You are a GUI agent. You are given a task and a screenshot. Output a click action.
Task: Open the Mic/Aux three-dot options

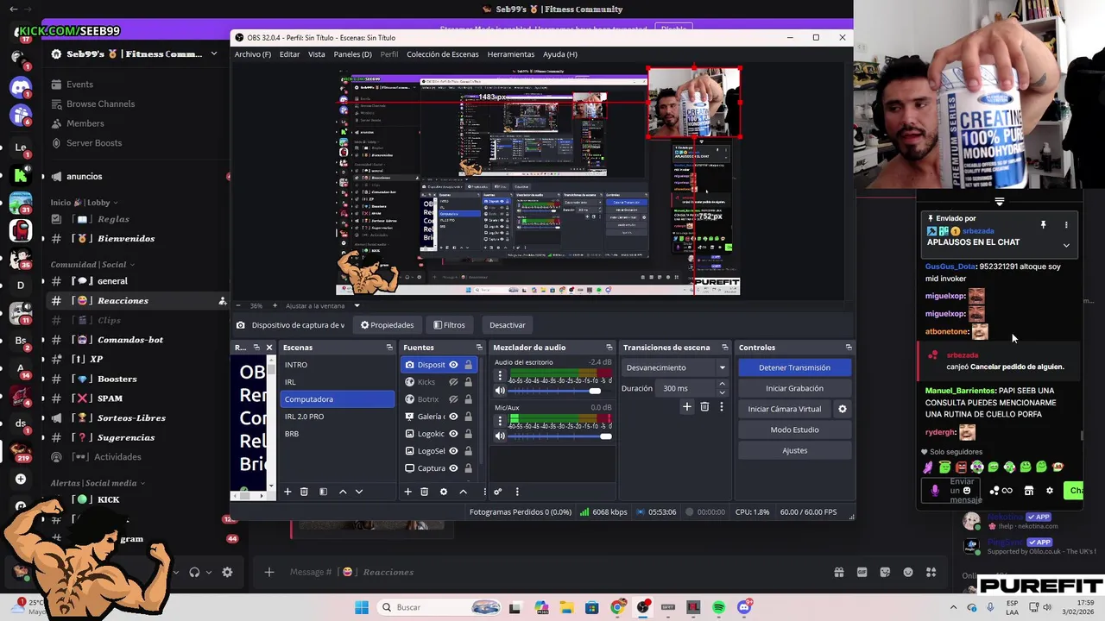[x=500, y=421]
